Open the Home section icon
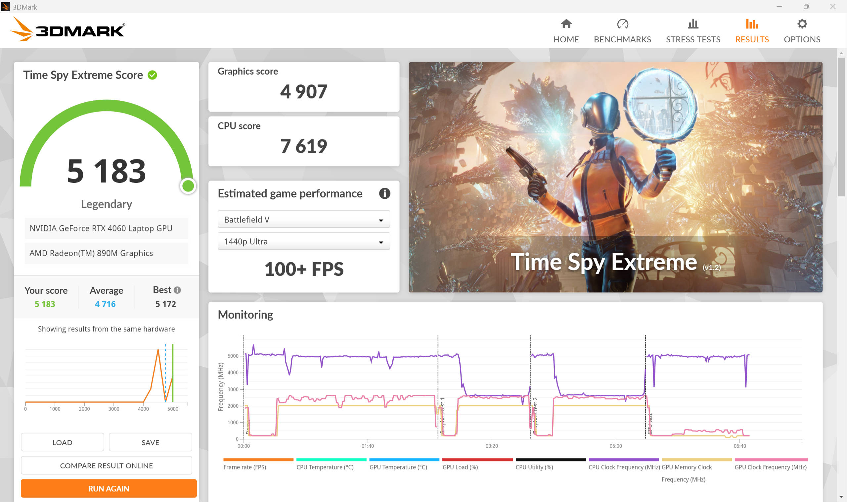Viewport: 847px width, 502px height. pos(566,24)
